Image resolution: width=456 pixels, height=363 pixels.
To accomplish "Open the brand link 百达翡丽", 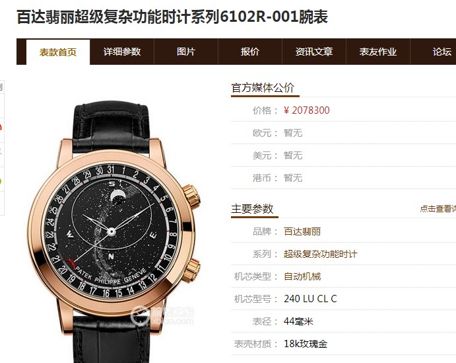I will tap(302, 231).
